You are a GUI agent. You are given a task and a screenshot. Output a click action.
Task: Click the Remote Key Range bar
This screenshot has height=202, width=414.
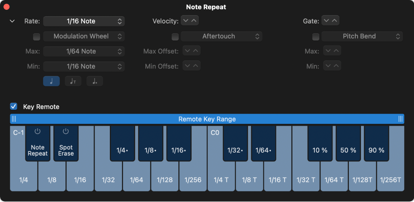[207, 119]
